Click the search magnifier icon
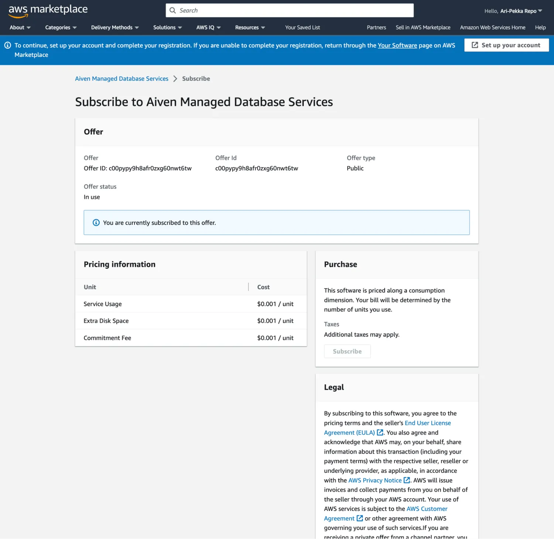The width and height of the screenshot is (554, 539). click(172, 10)
